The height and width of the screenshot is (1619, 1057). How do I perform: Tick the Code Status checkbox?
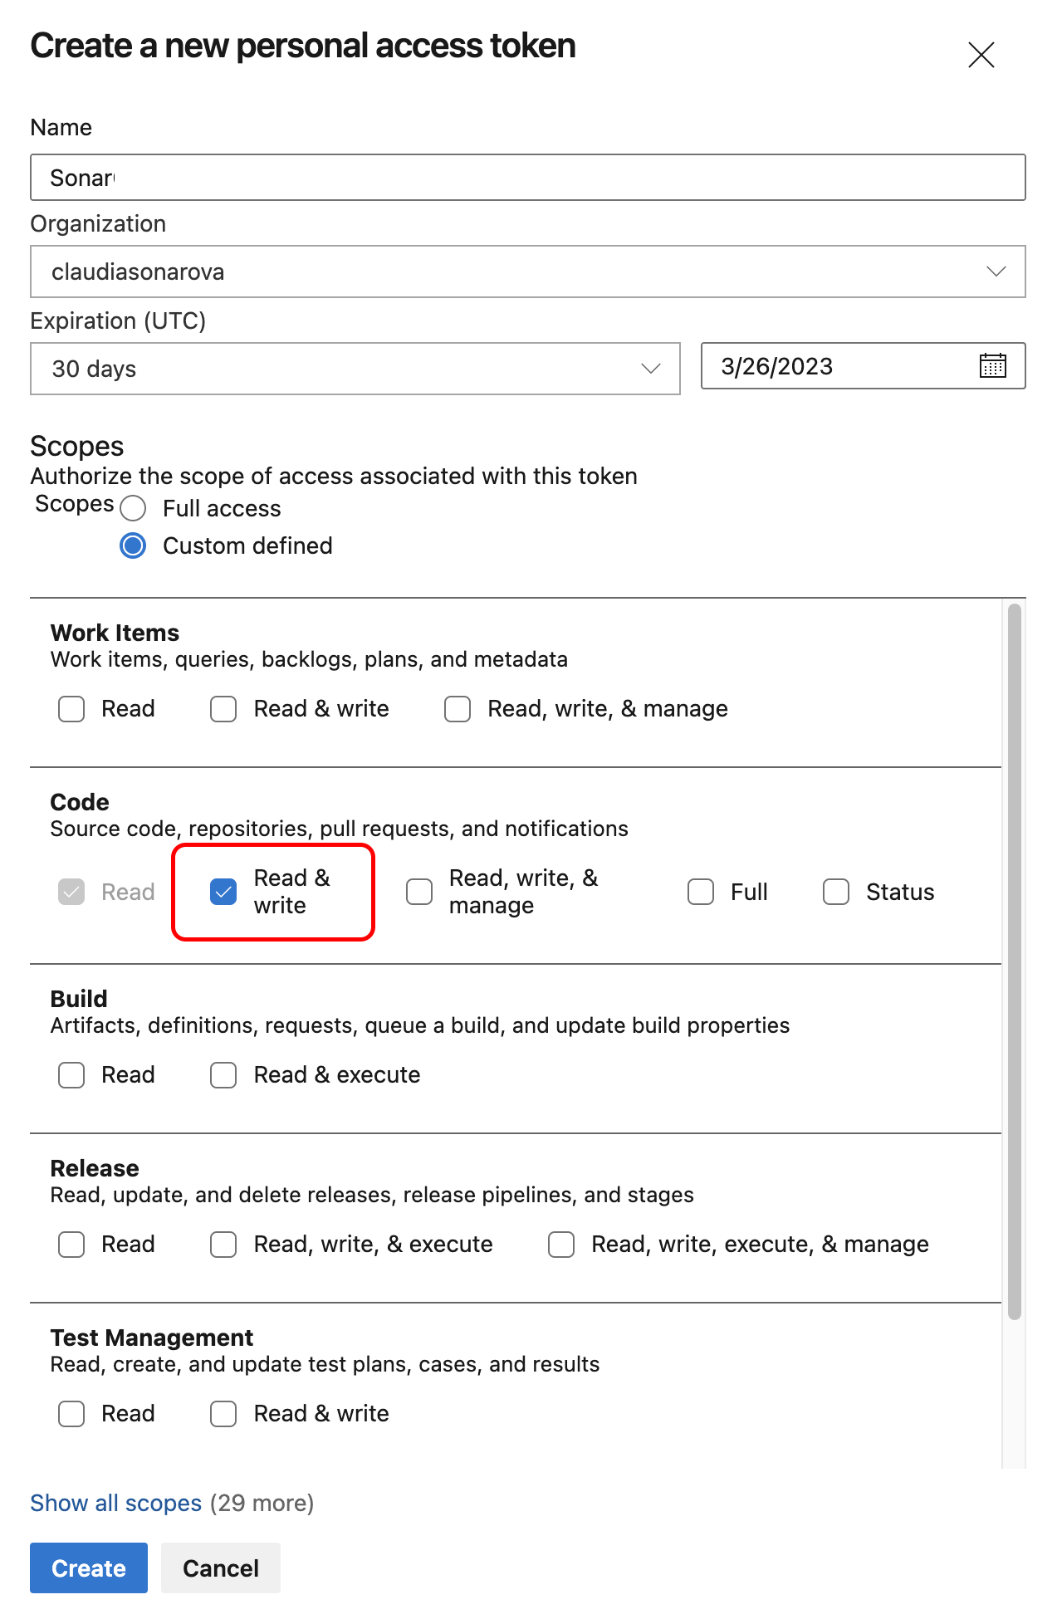pyautogui.click(x=836, y=892)
